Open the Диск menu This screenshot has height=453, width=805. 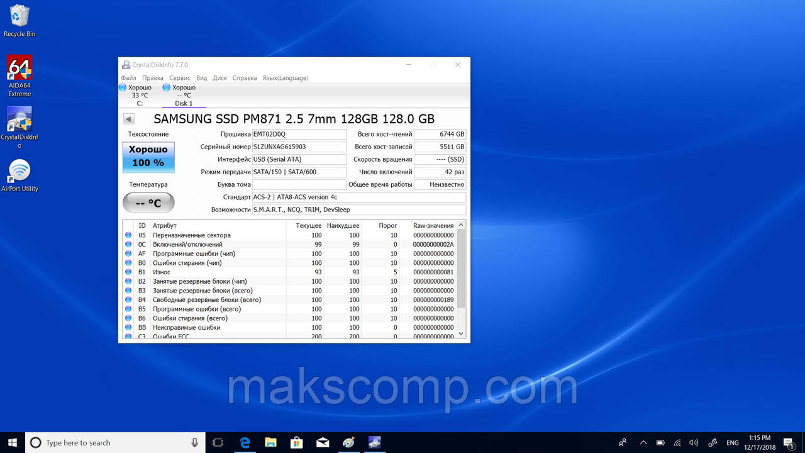click(x=220, y=78)
